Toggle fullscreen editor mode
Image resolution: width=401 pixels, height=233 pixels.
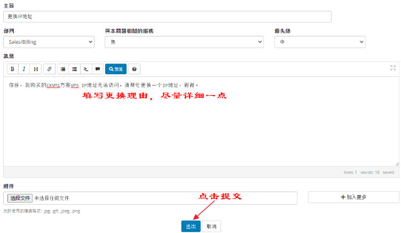(393, 68)
